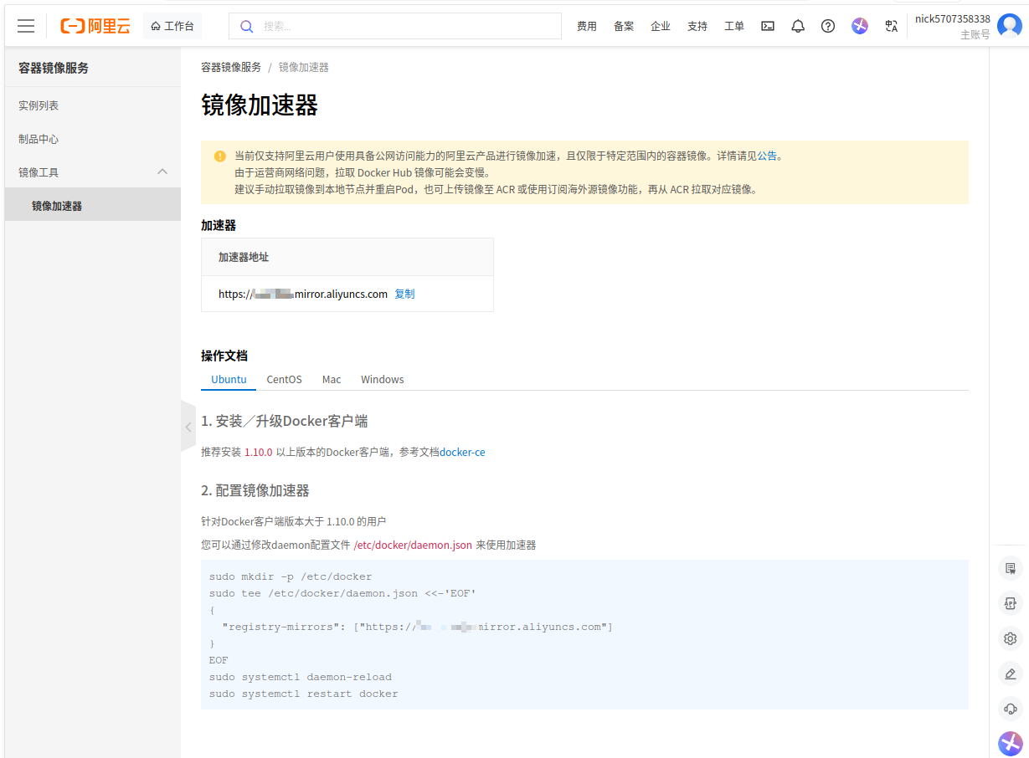Launch the Cloud Shell terminal icon
The height and width of the screenshot is (758, 1029).
pos(768,26)
